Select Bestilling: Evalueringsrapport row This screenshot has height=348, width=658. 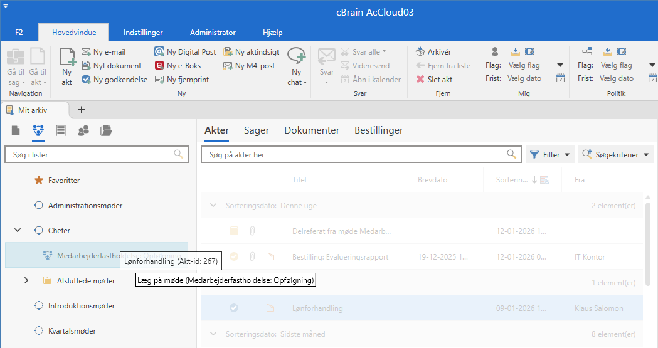tap(422, 256)
